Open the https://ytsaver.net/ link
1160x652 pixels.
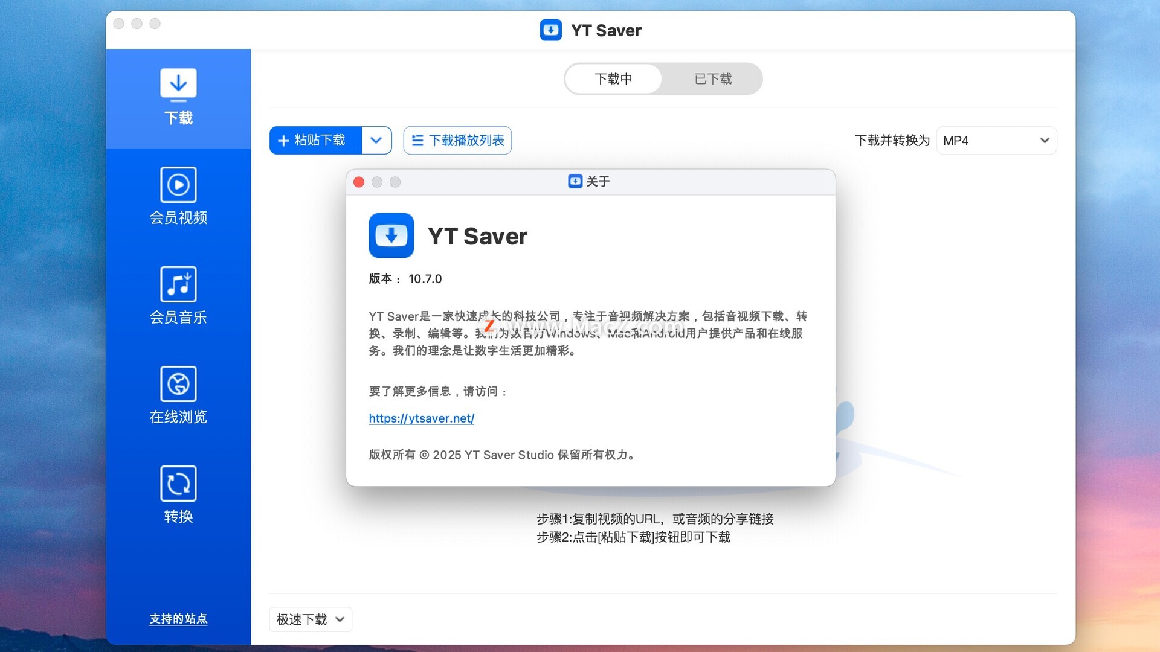coord(422,418)
